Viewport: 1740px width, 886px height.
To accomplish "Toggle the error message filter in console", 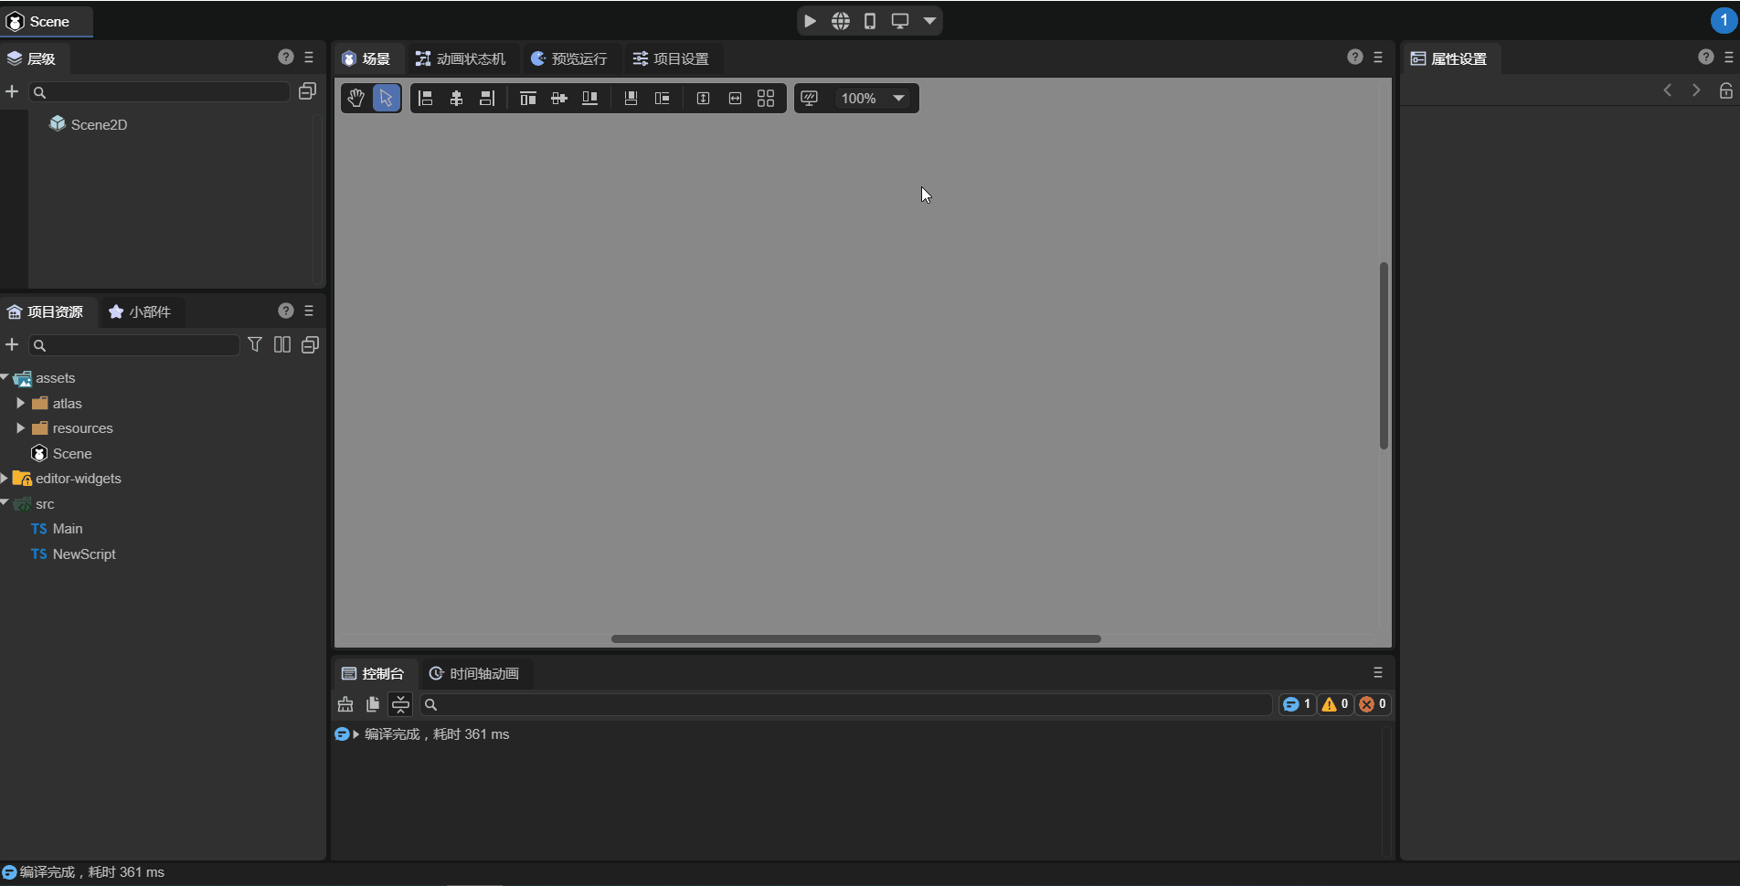I will 1373,704.
